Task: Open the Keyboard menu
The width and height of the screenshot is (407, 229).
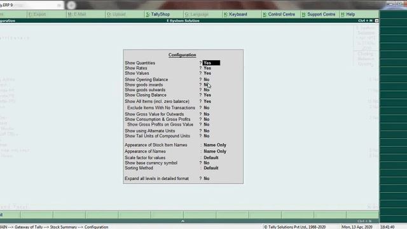Action: click(x=235, y=14)
